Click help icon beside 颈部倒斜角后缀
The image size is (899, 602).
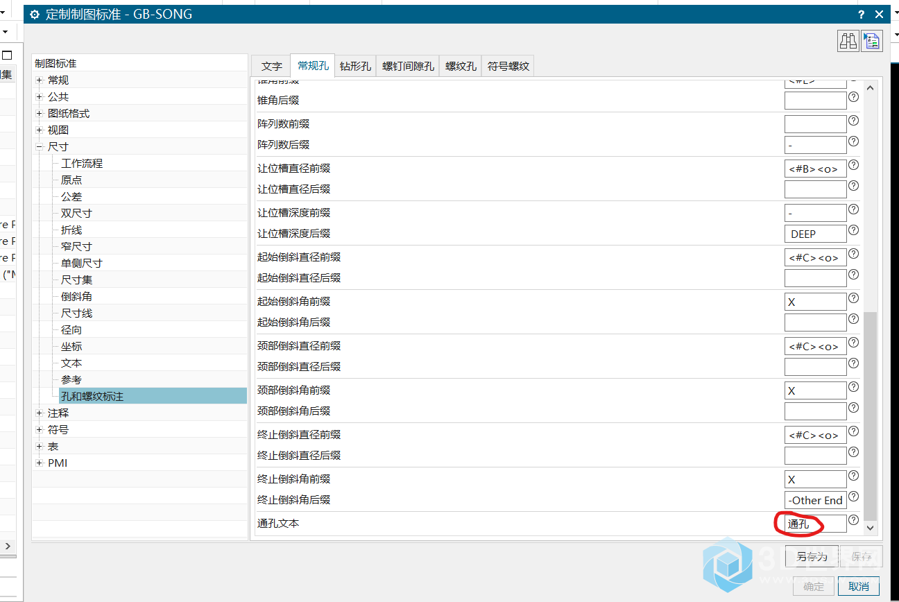pyautogui.click(x=853, y=408)
